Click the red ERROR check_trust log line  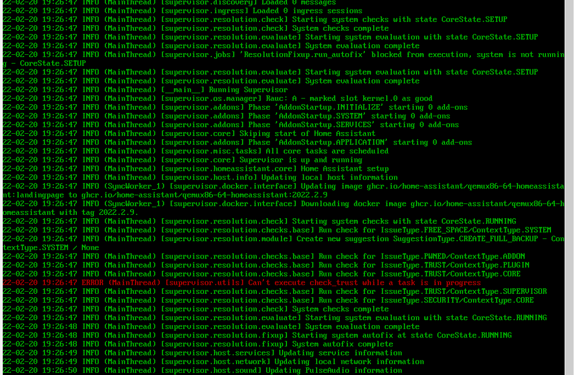pos(242,283)
